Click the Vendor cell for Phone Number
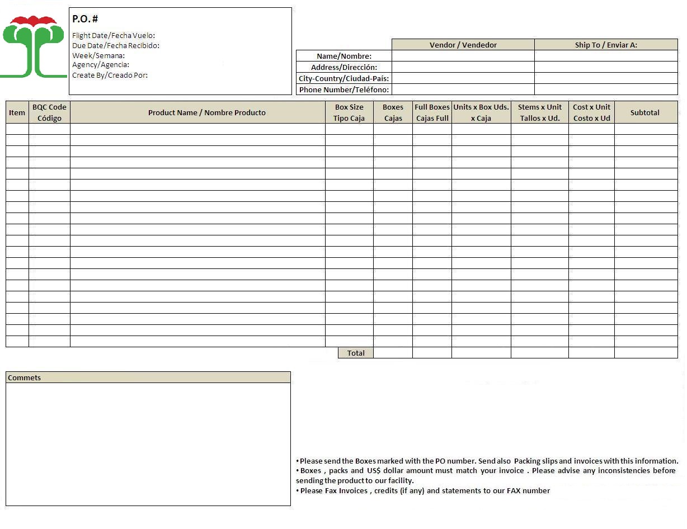This screenshot has height=529, width=687. [463, 89]
